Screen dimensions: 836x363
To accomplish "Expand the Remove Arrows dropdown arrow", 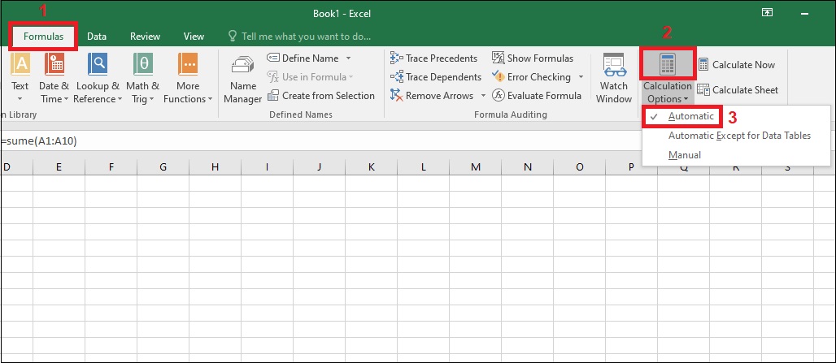I will tap(483, 96).
